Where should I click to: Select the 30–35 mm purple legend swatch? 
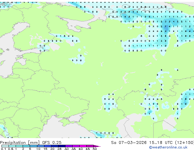click(x=69, y=146)
